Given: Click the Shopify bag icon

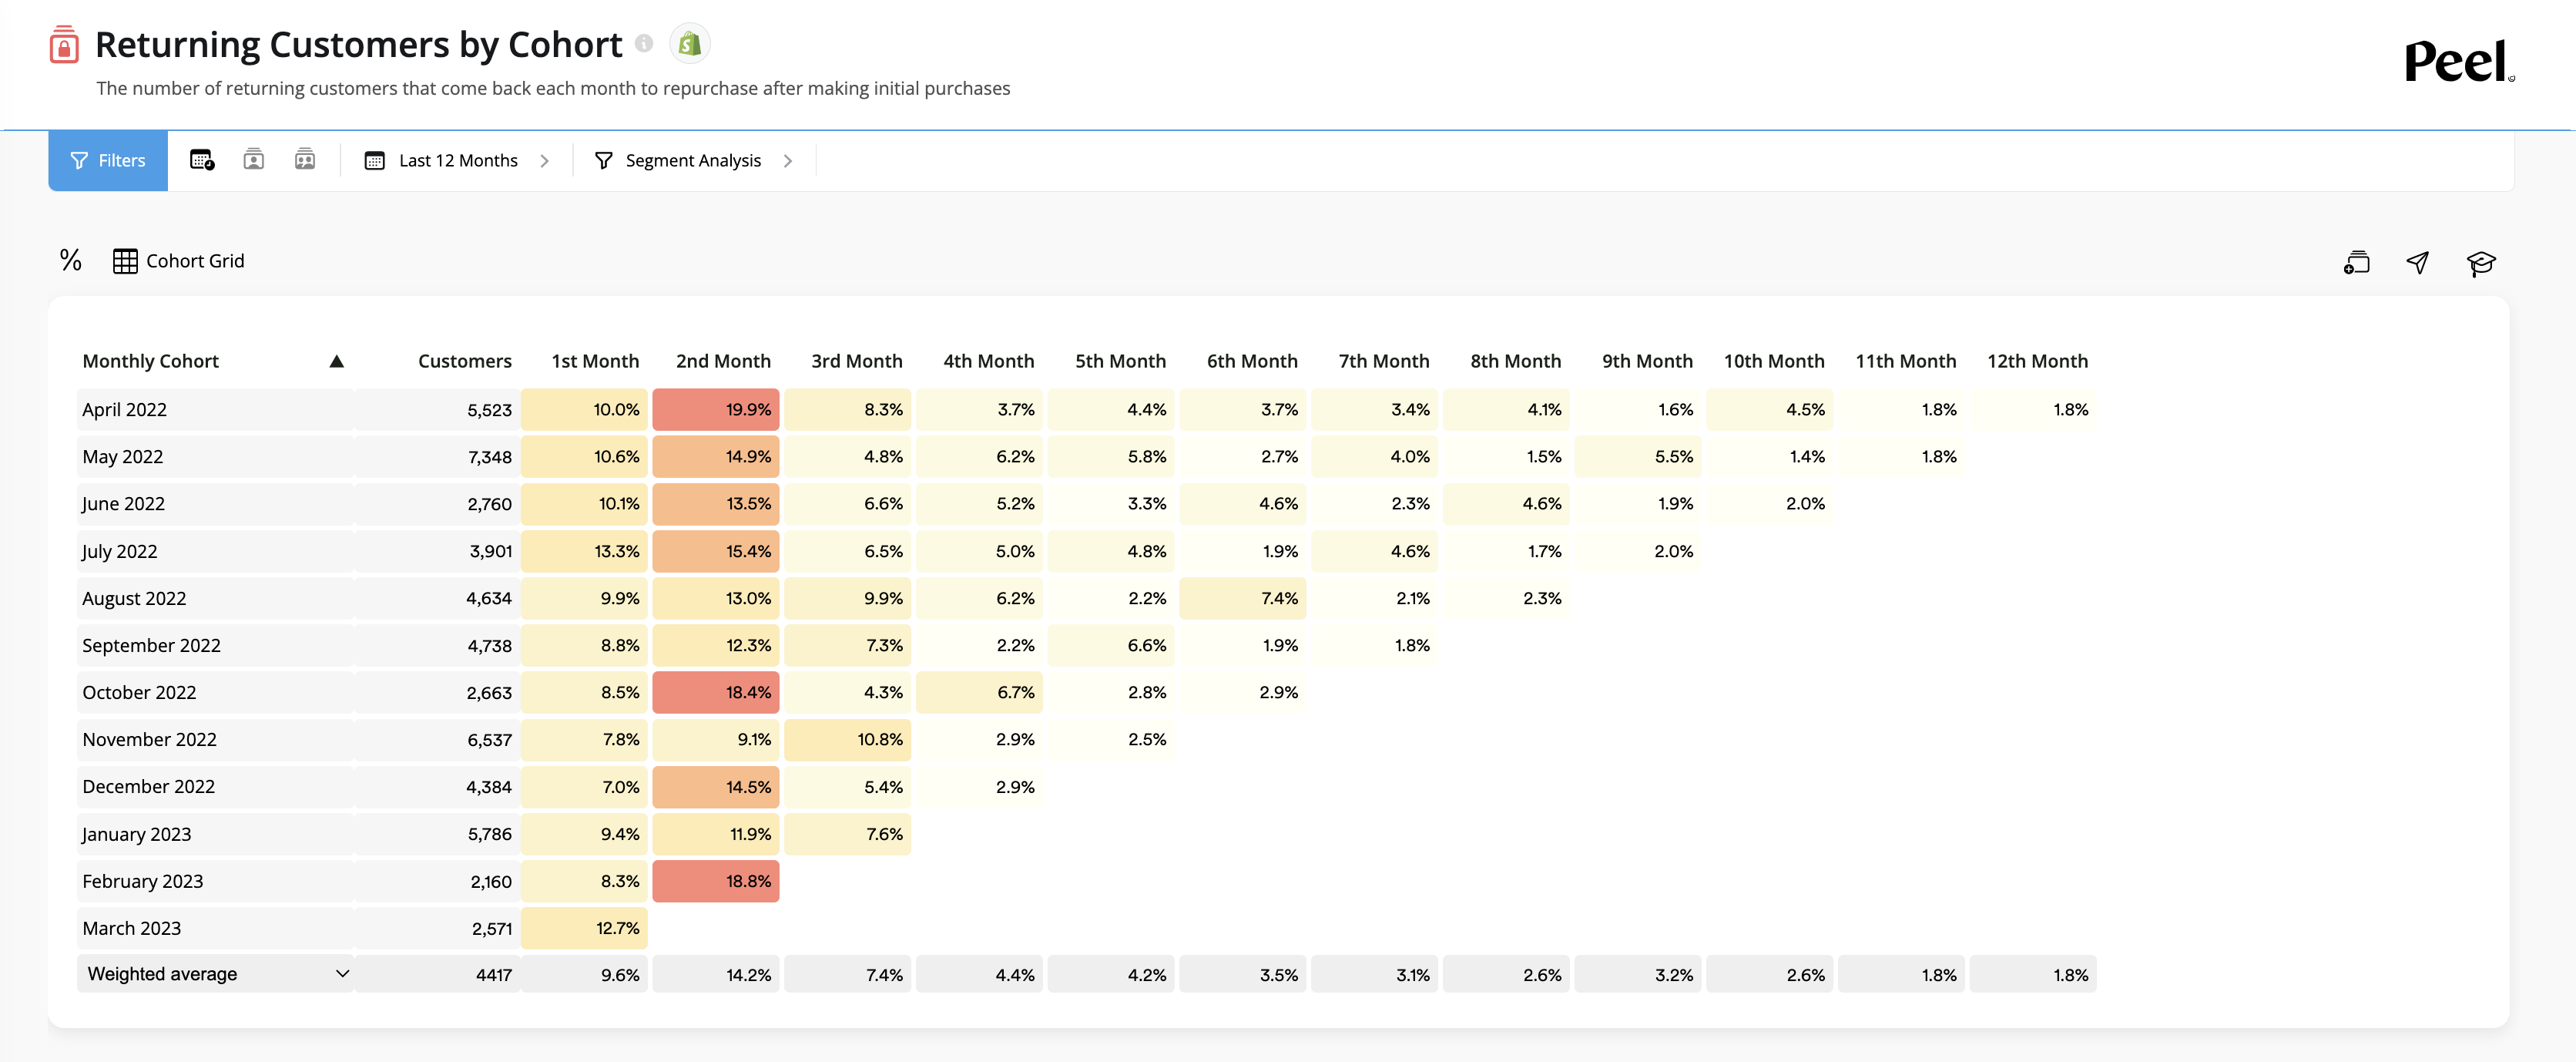Looking at the screenshot, I should pyautogui.click(x=689, y=44).
